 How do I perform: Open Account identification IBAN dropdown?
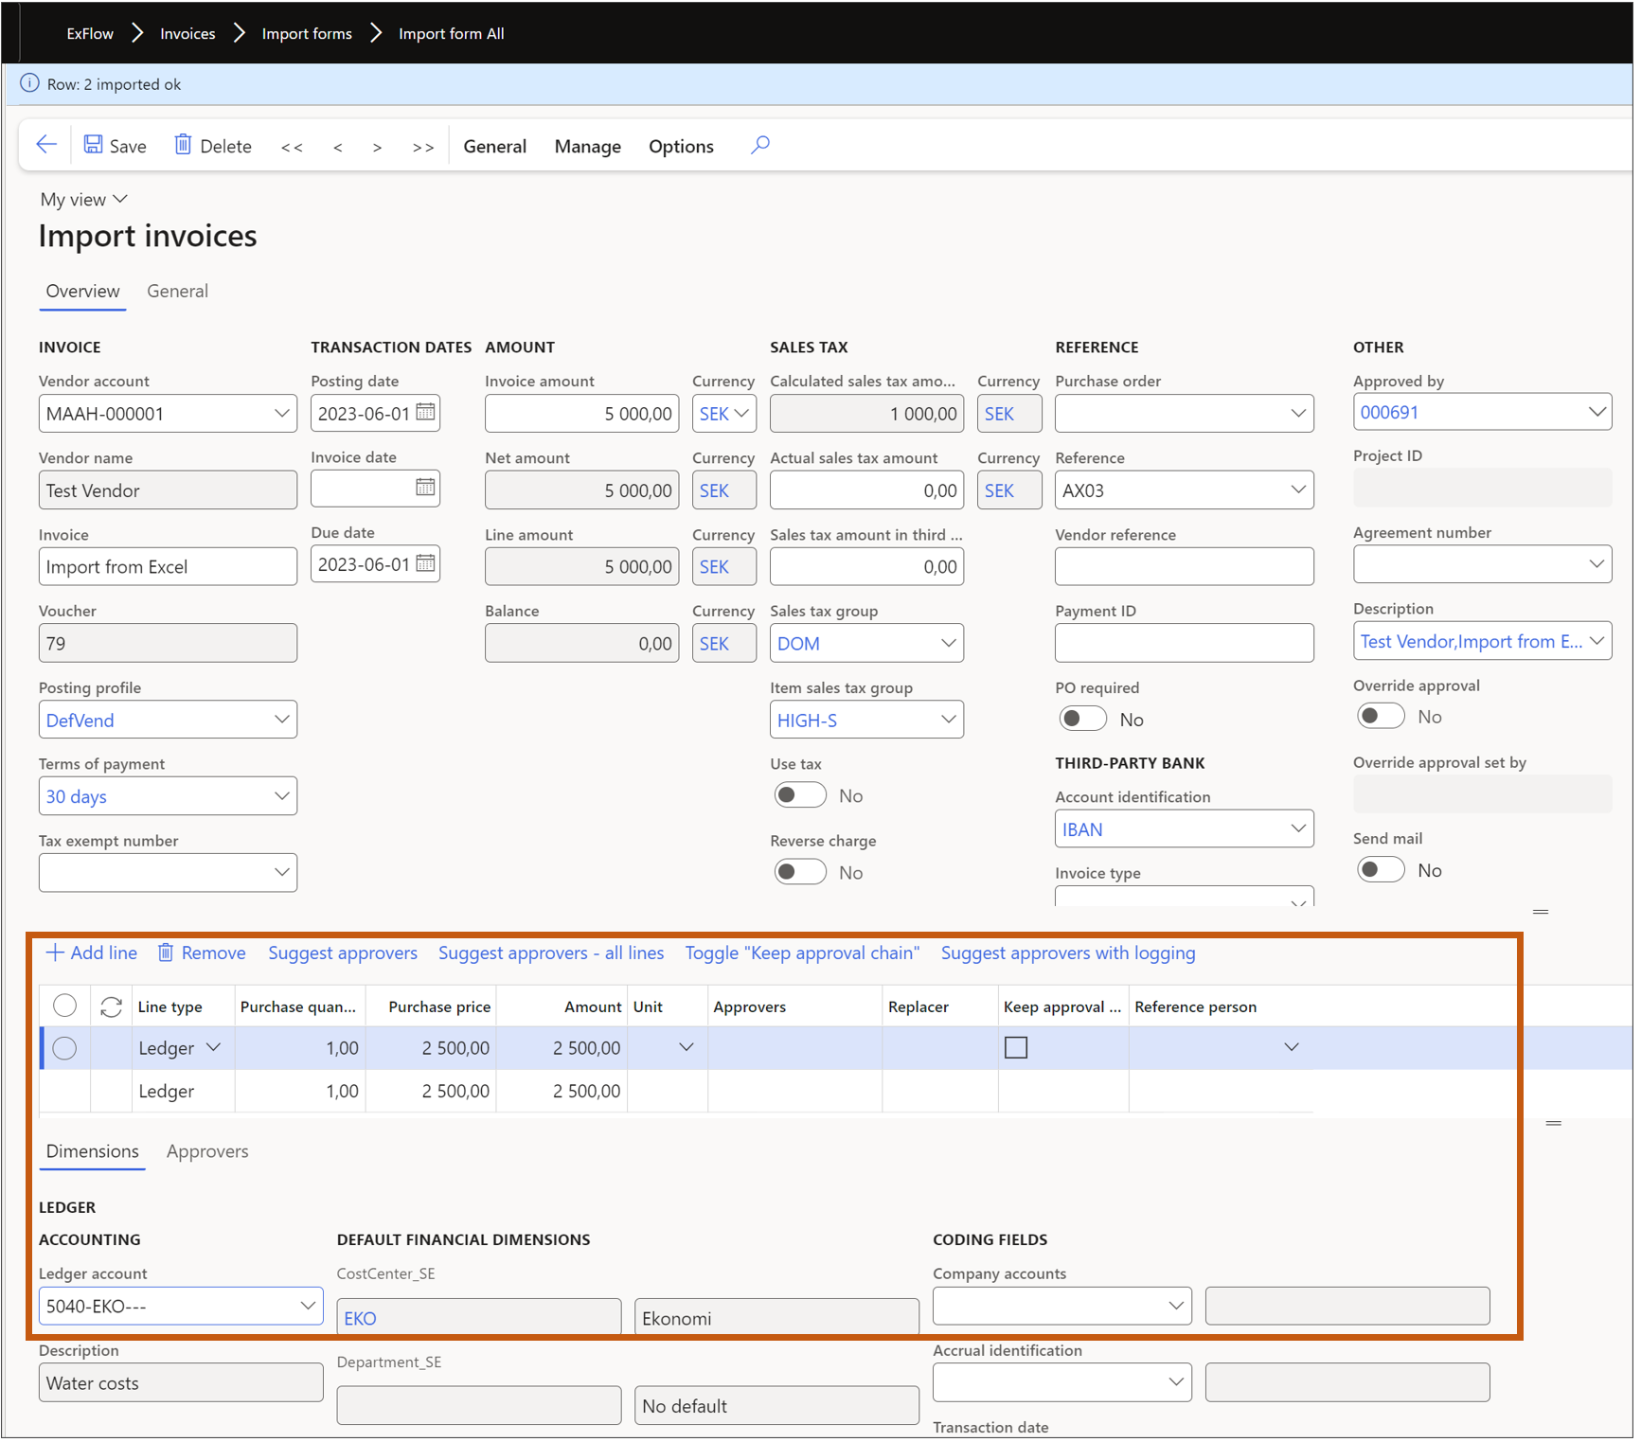pos(1298,829)
